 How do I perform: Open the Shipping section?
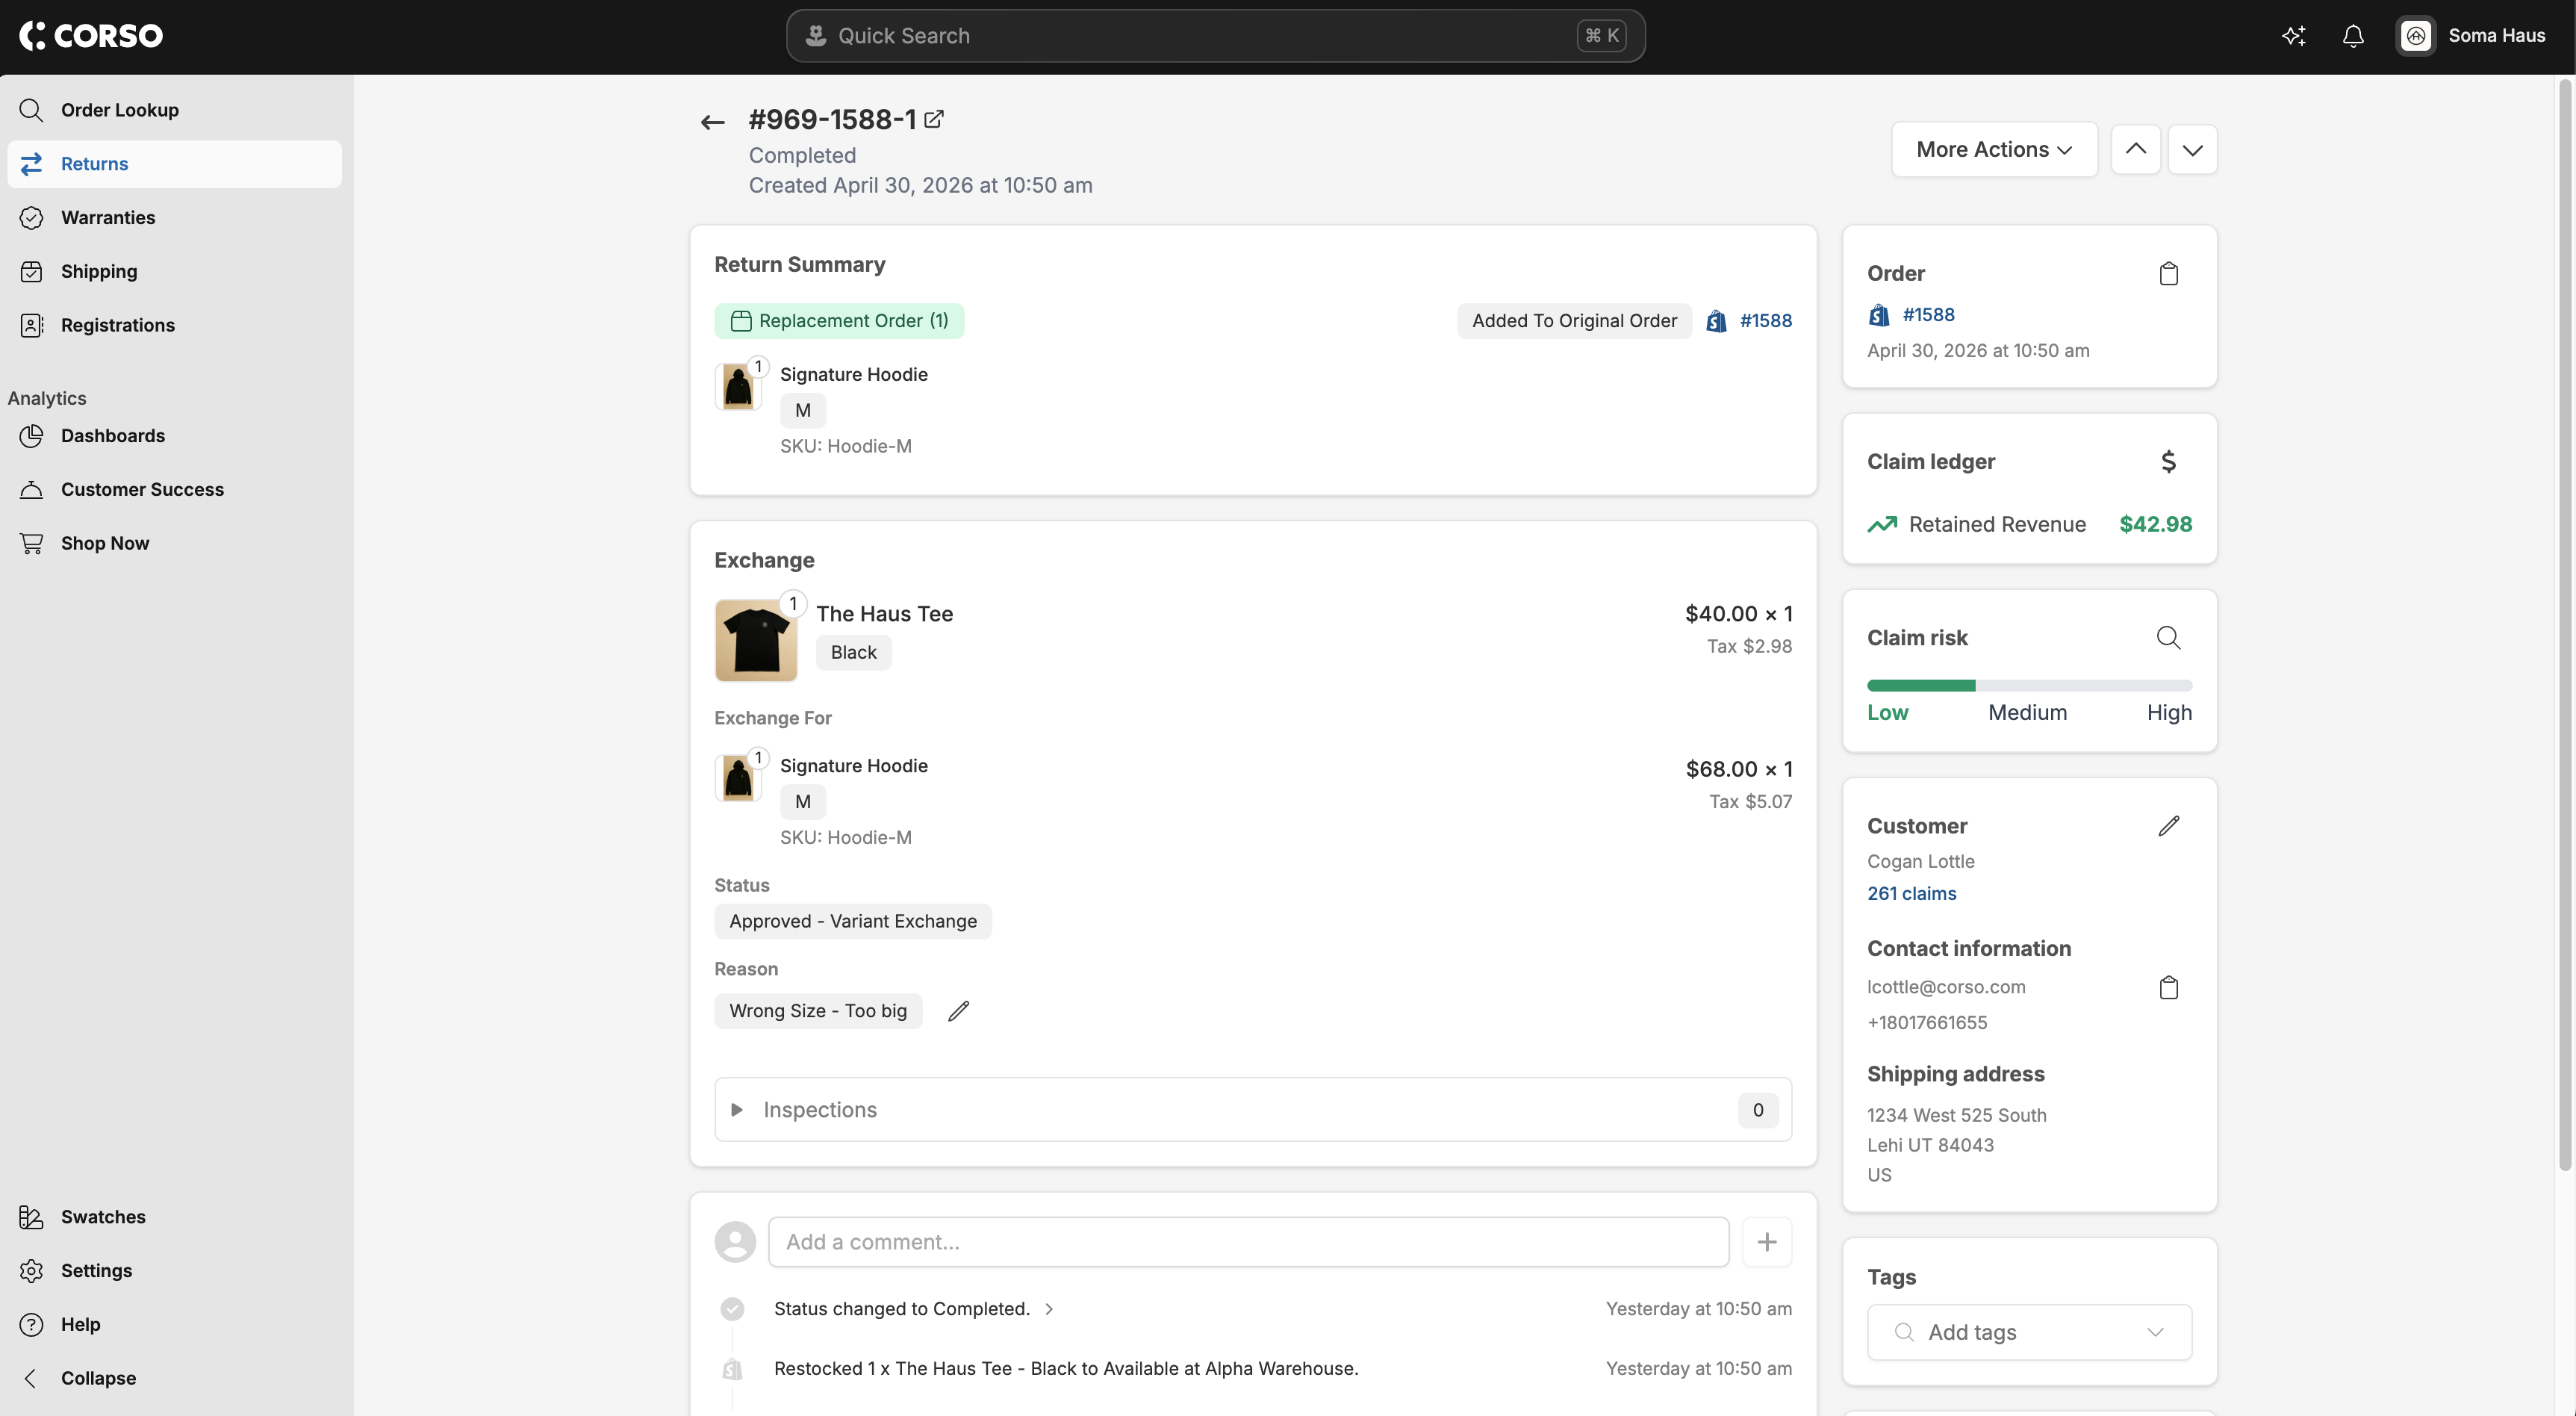click(174, 272)
